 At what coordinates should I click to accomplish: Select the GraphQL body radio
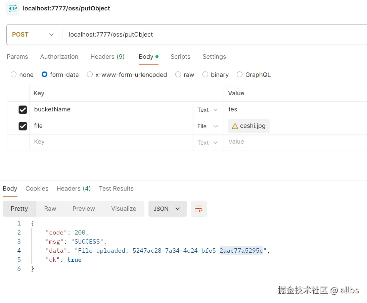click(239, 74)
